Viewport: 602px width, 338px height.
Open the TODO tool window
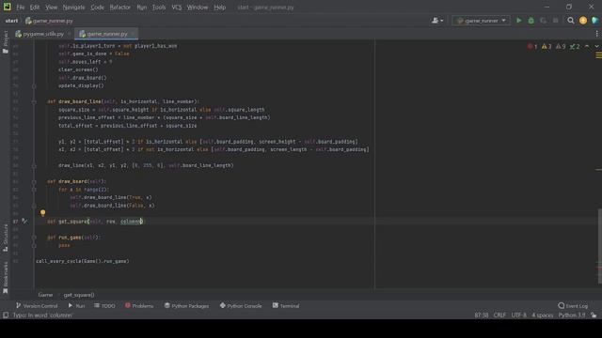[104, 306]
